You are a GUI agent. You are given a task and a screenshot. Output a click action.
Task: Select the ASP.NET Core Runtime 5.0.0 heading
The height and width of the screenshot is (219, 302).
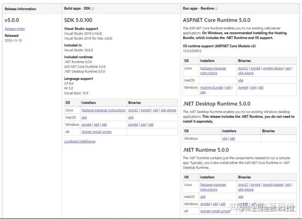pos(216,20)
